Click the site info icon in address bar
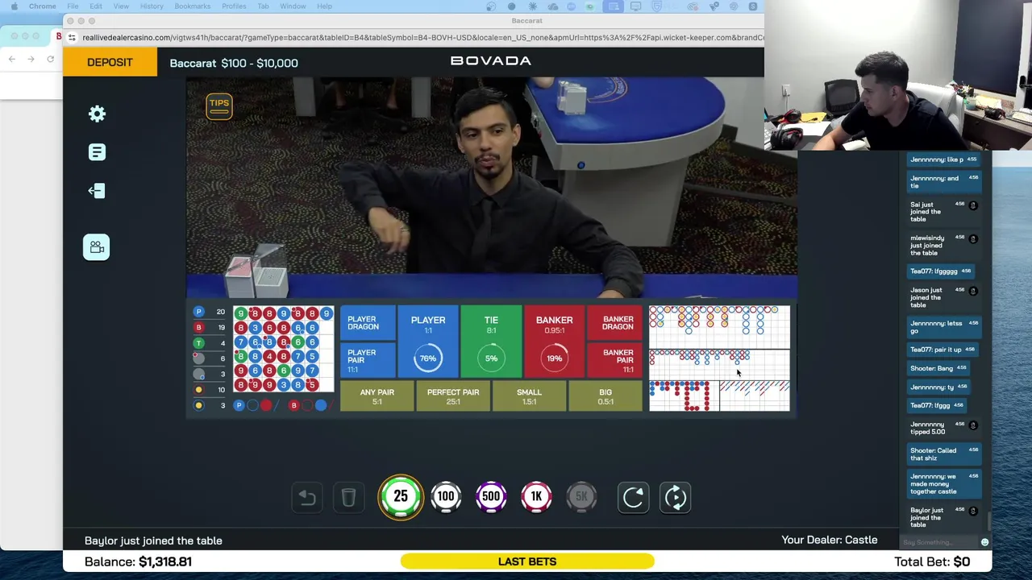This screenshot has width=1032, height=580. tap(72, 37)
